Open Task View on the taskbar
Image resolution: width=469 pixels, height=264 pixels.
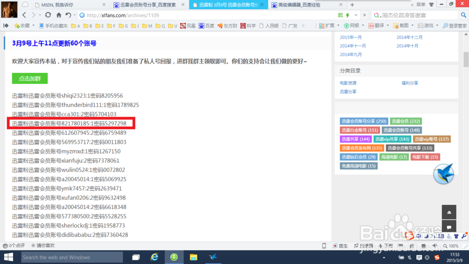[136, 257]
